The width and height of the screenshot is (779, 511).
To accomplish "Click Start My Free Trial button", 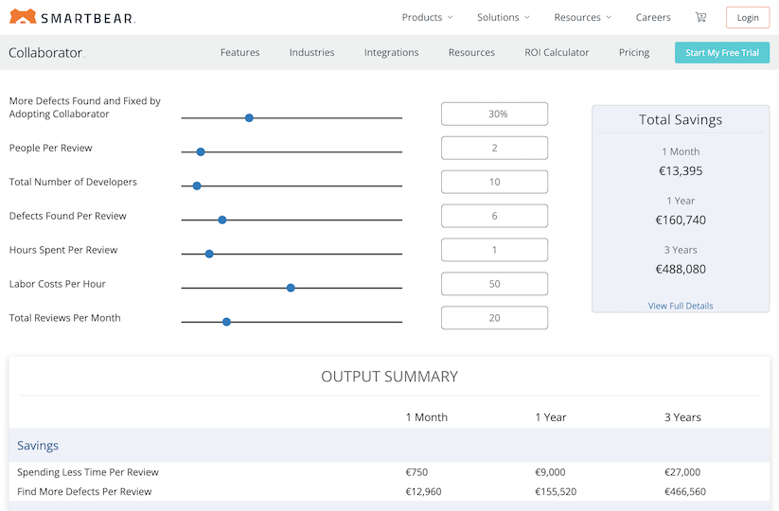I will coord(722,53).
